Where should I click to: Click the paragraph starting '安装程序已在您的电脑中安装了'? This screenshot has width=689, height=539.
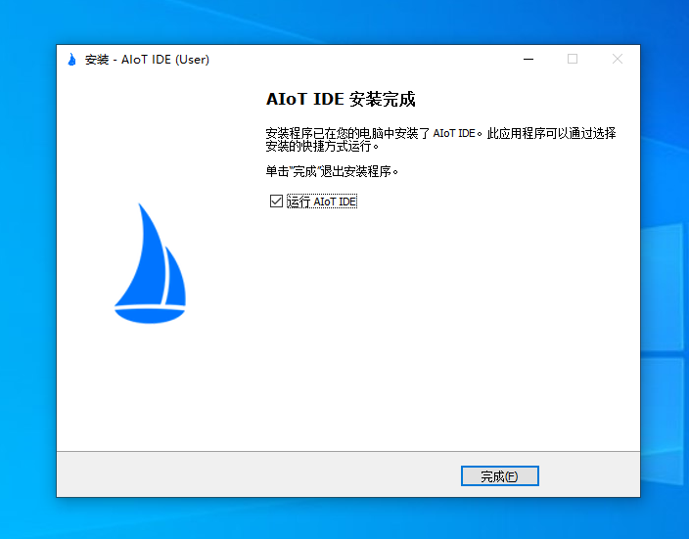(440, 139)
